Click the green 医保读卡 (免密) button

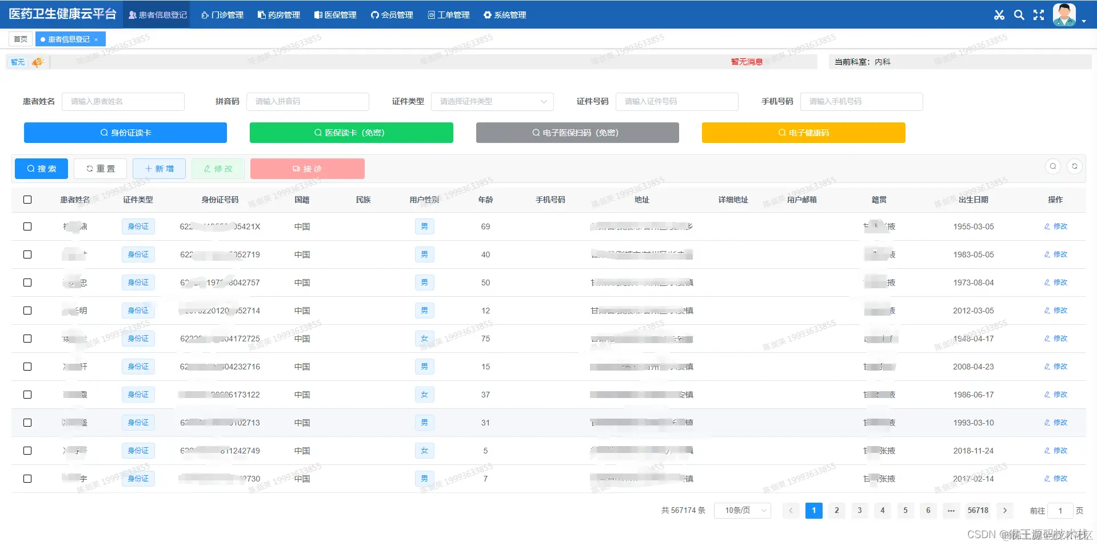pos(352,133)
